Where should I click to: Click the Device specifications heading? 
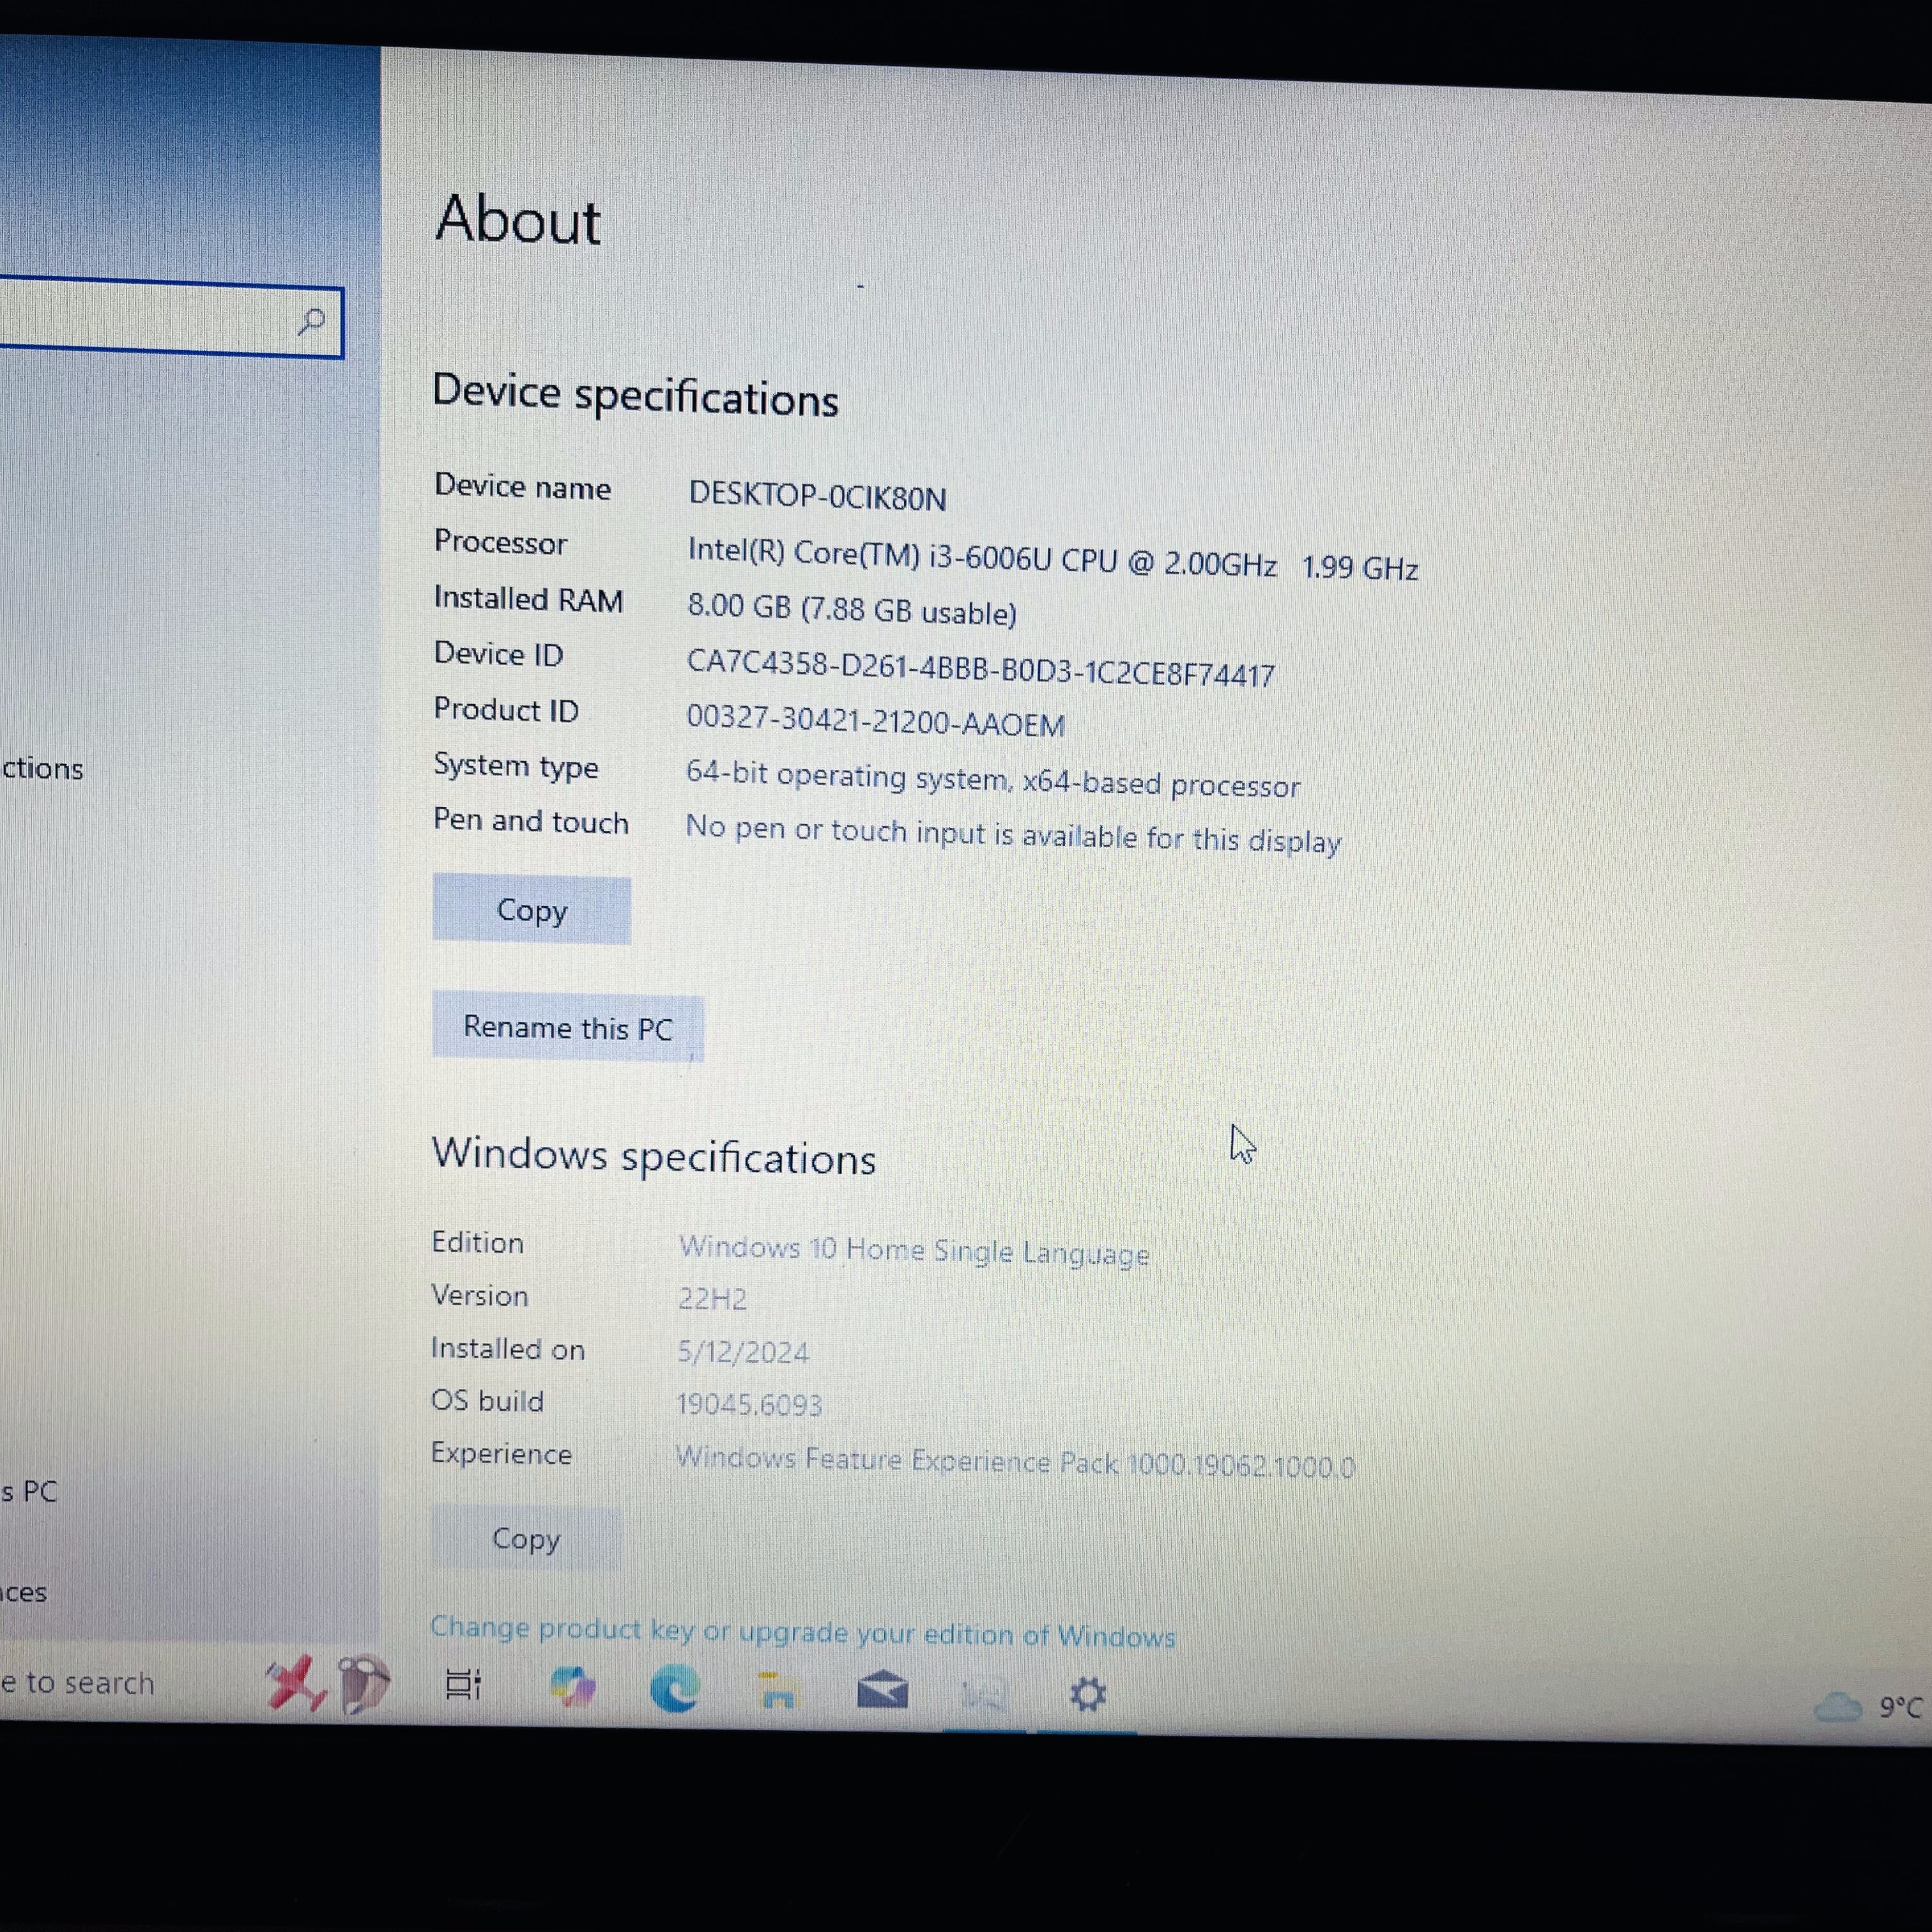[635, 395]
